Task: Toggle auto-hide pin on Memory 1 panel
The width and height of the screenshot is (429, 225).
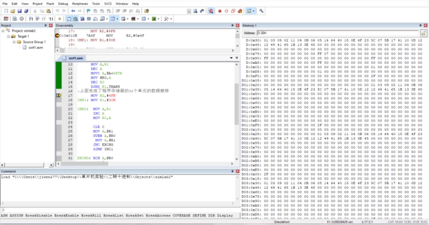Action: 420,25
